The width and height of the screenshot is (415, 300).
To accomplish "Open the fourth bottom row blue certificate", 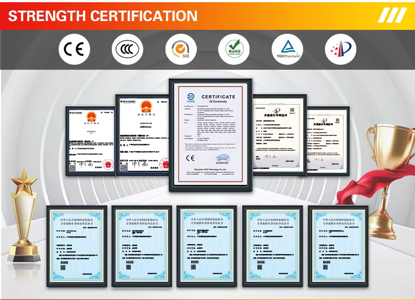I will (273, 245).
